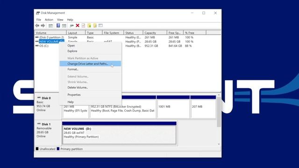Click the Back arrow toolbar icon
This screenshot has height=168, width=299.
pos(37,26)
